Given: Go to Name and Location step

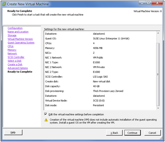Looking at the screenshot, I should [18, 32].
